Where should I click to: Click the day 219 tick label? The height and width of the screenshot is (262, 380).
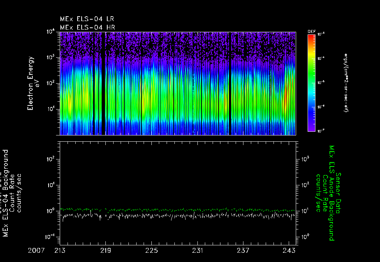coord(106,251)
